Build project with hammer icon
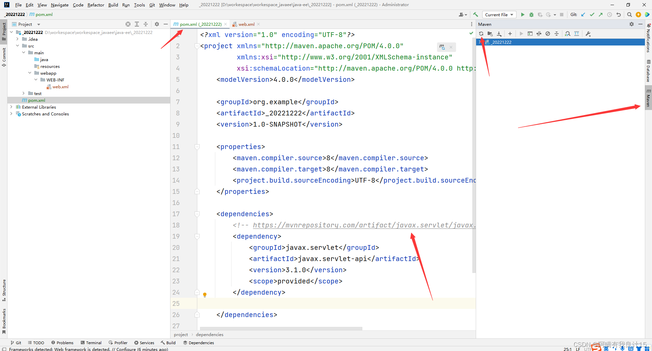 click(x=476, y=15)
